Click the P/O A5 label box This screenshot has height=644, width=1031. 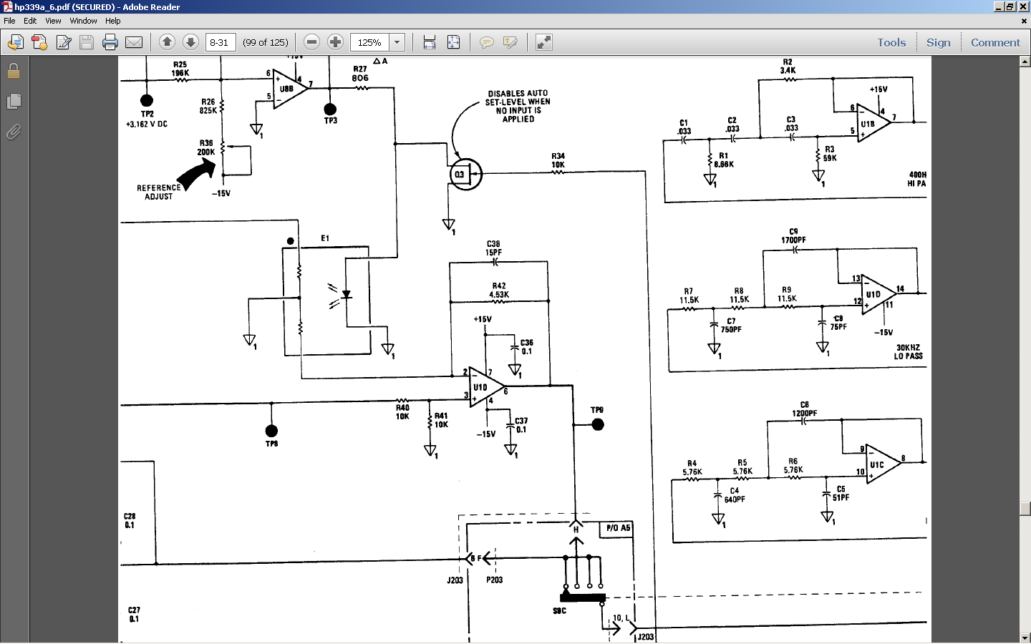(618, 528)
